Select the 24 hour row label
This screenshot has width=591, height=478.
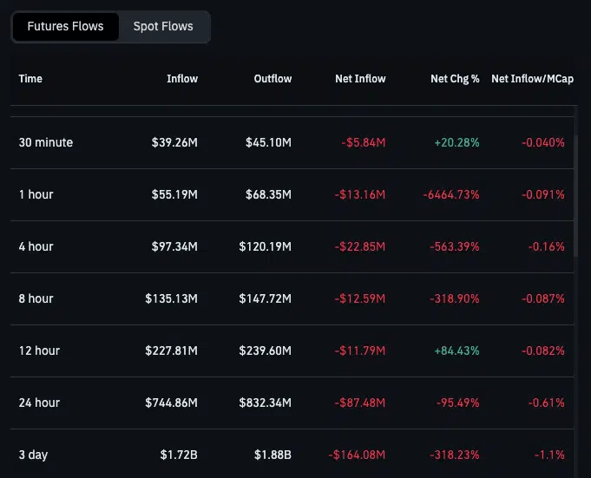tap(39, 403)
